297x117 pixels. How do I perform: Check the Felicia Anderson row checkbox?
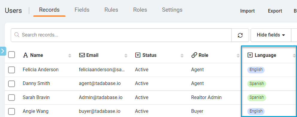12,70
